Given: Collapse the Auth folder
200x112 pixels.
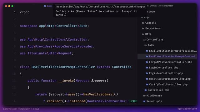Looking at the screenshot, I should pyautogui.click(x=151, y=45).
